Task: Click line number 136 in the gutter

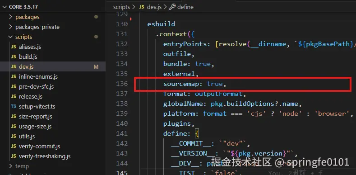Action: (122, 84)
